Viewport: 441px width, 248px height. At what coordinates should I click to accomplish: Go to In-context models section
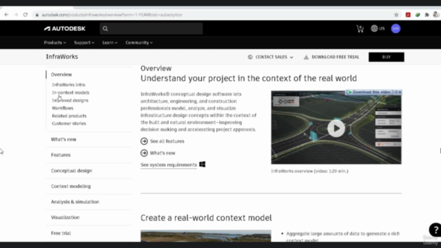coord(70,92)
